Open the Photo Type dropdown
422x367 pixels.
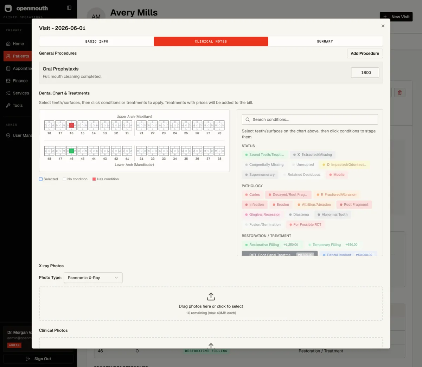pyautogui.click(x=93, y=278)
